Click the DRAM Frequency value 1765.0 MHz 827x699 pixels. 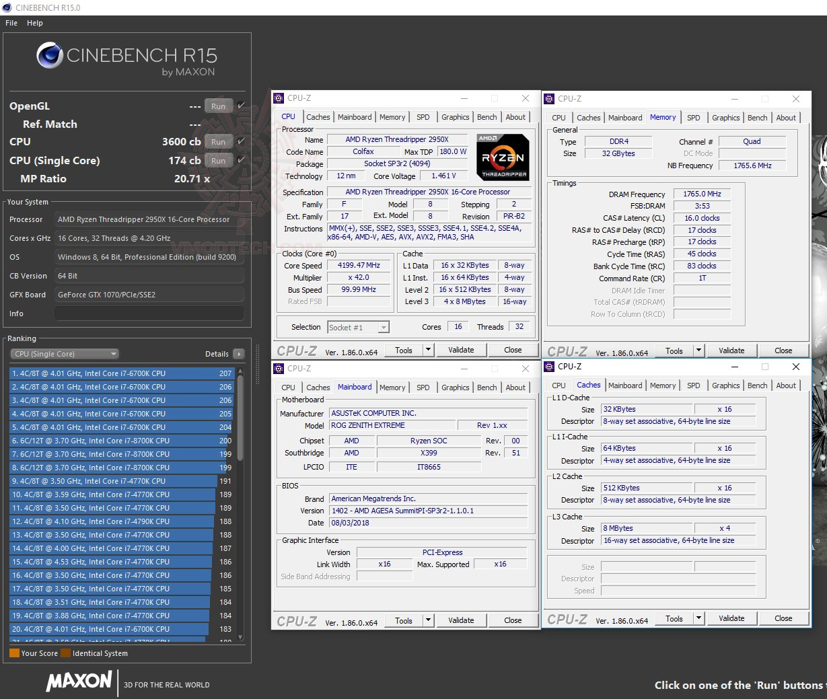(702, 194)
